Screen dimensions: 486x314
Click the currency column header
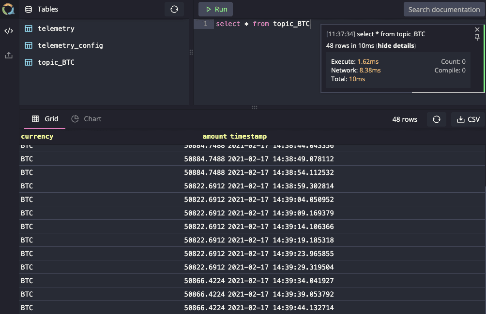(37, 136)
